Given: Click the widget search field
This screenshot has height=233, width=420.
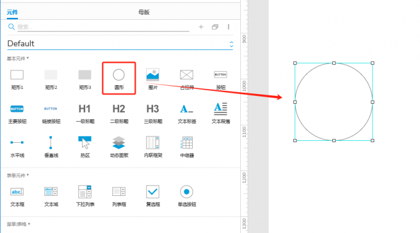Looking at the screenshot, I should coord(103,27).
